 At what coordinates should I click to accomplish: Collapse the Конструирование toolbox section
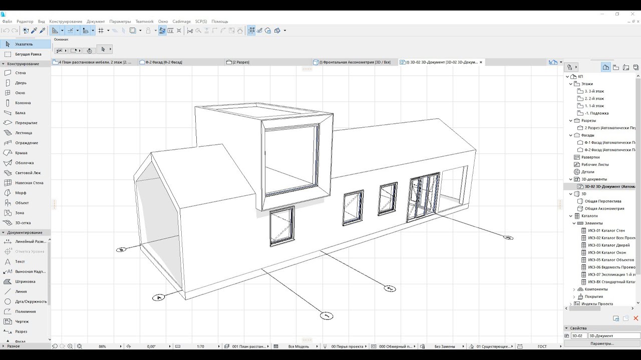pyautogui.click(x=25, y=63)
